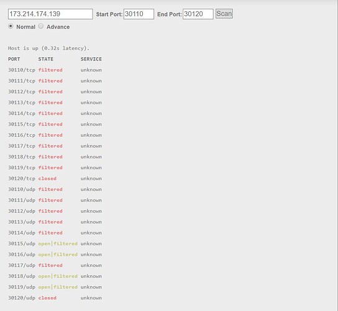Click the 30119/udp open|filtered state
The image size is (338, 311).
58,287
